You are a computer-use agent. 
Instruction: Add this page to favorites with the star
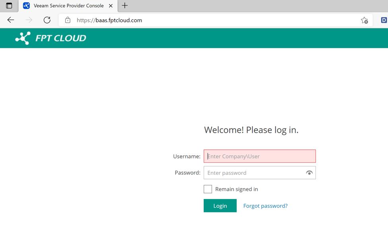(x=364, y=20)
